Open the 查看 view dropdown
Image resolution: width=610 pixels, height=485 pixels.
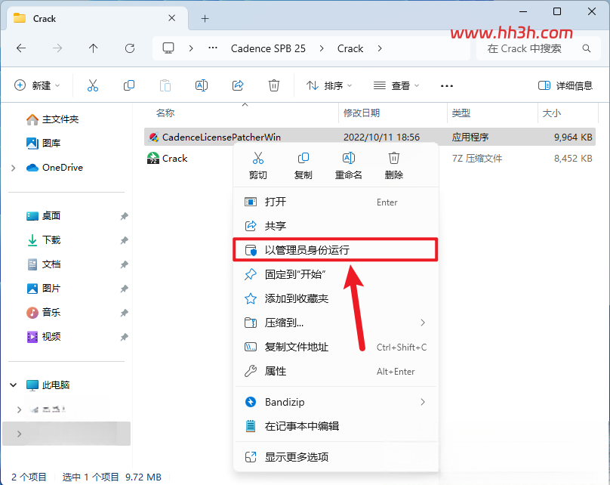(396, 85)
